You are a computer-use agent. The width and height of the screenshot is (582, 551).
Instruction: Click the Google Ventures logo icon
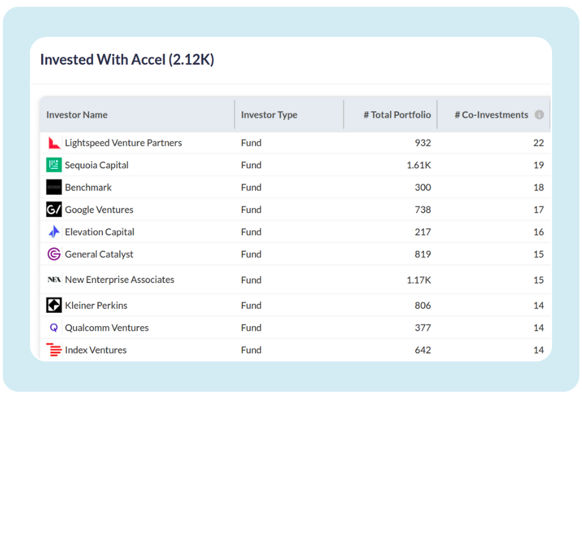[x=54, y=210]
